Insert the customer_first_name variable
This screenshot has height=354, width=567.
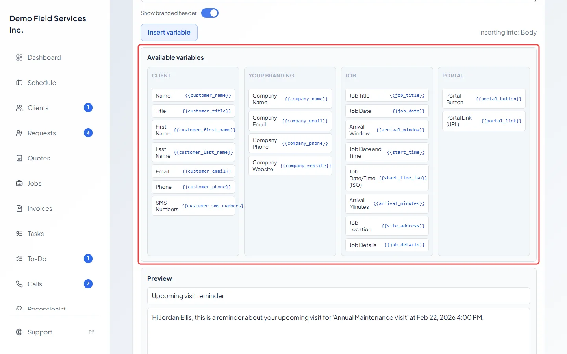(193, 130)
